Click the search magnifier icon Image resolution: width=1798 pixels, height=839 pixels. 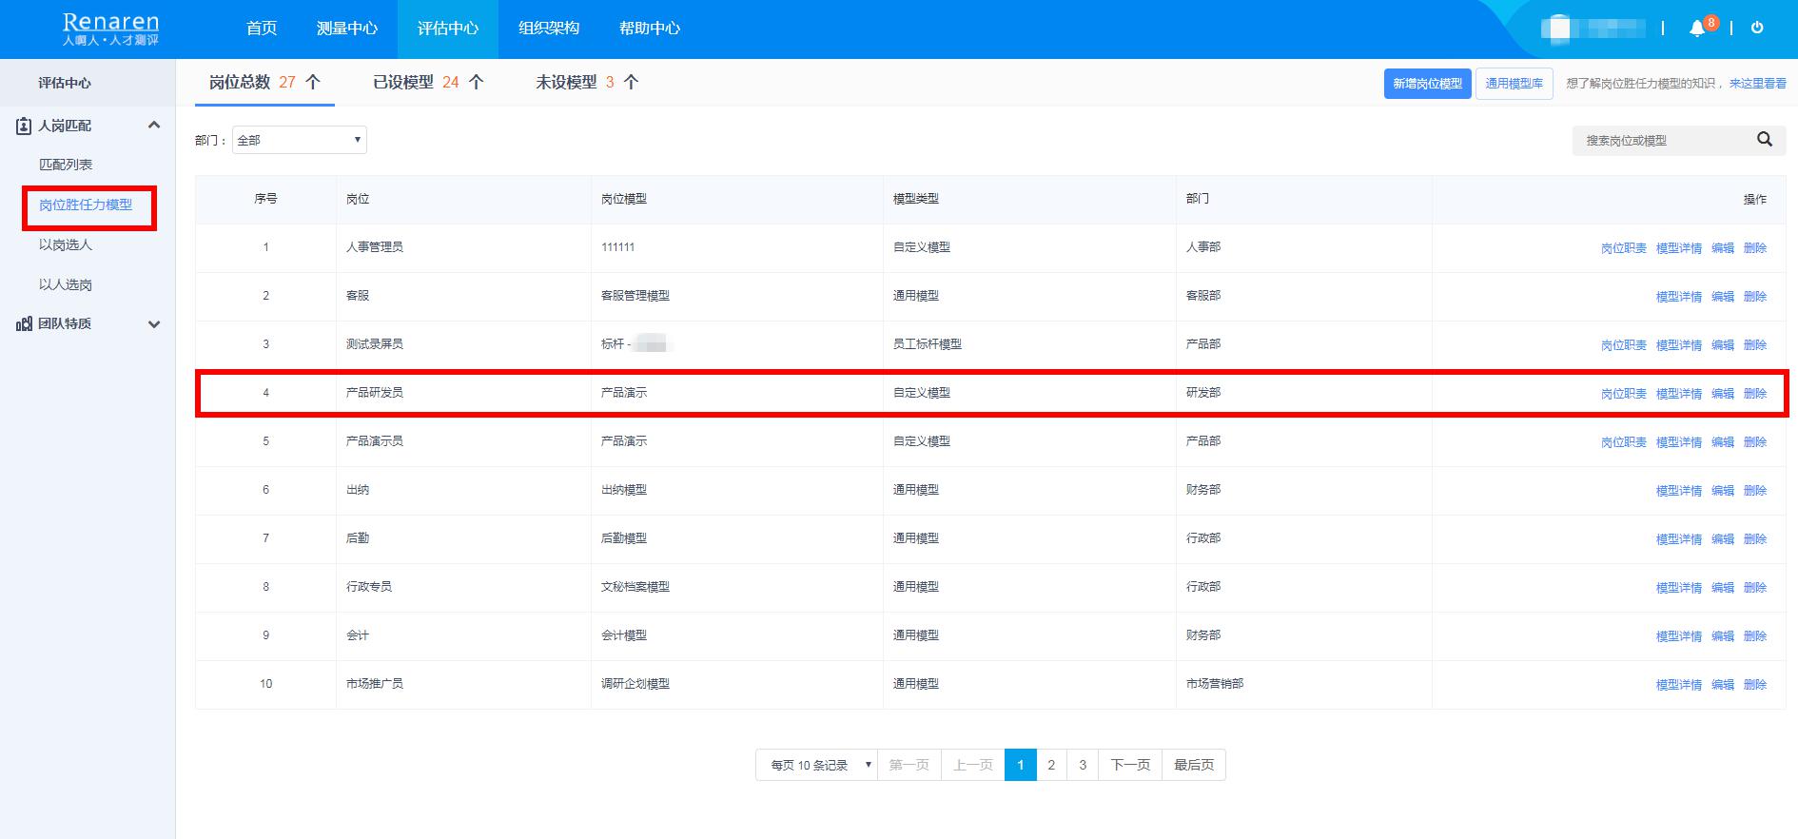point(1764,140)
